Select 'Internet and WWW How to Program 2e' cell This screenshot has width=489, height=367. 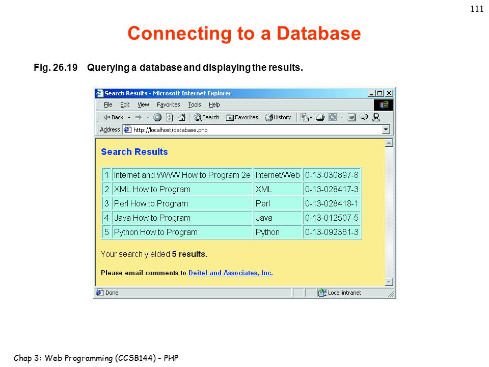[182, 175]
